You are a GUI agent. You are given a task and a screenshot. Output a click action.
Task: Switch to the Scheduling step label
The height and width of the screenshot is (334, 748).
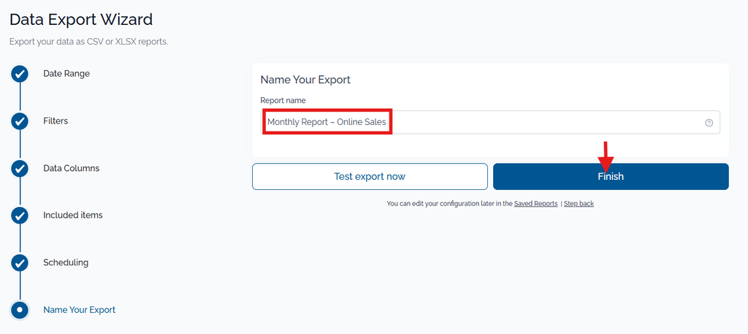coord(65,262)
